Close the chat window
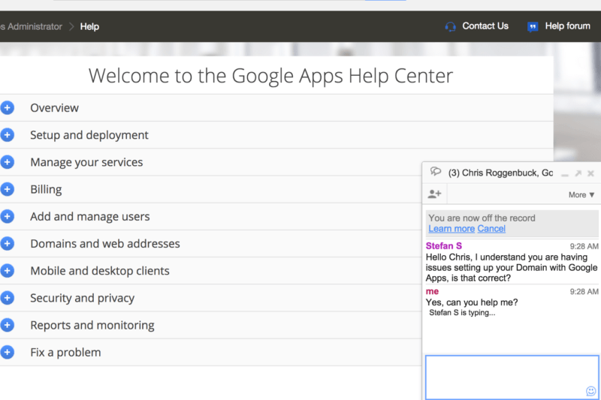 pos(590,173)
